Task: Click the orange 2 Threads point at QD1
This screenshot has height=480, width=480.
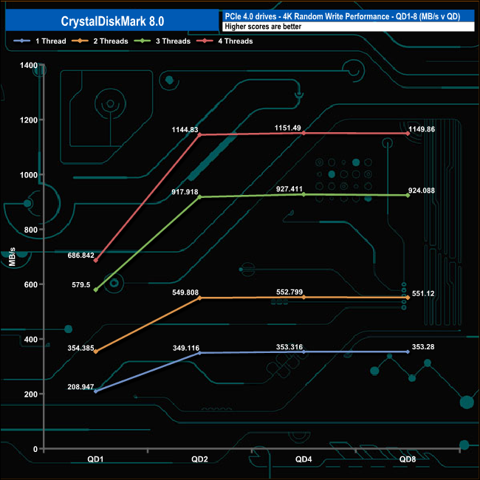Action: point(95,352)
